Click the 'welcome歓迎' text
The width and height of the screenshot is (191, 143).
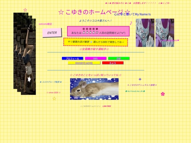(x=45, y=24)
